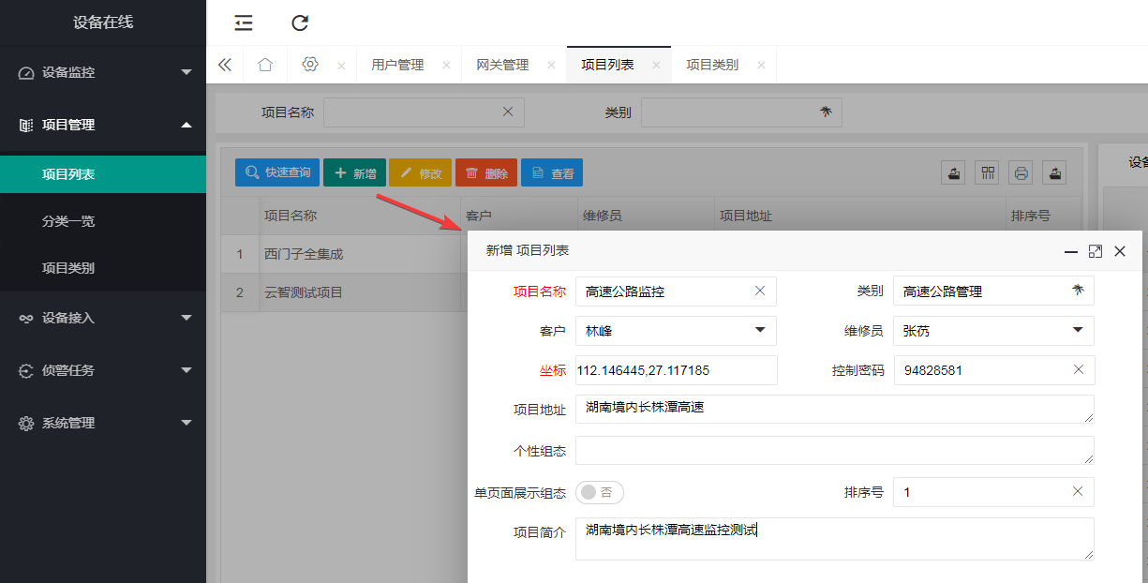1148x583 pixels.
Task: Click the 项目名称 column header
Action: [x=359, y=216]
